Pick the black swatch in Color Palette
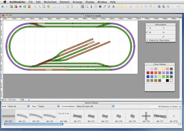184x131 pixels. click(x=167, y=80)
